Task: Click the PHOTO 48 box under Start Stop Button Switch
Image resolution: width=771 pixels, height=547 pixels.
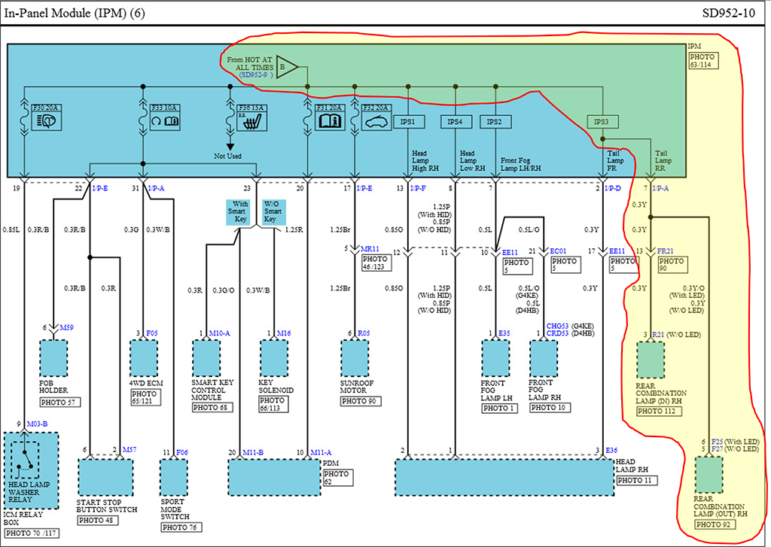Action: coord(98,520)
